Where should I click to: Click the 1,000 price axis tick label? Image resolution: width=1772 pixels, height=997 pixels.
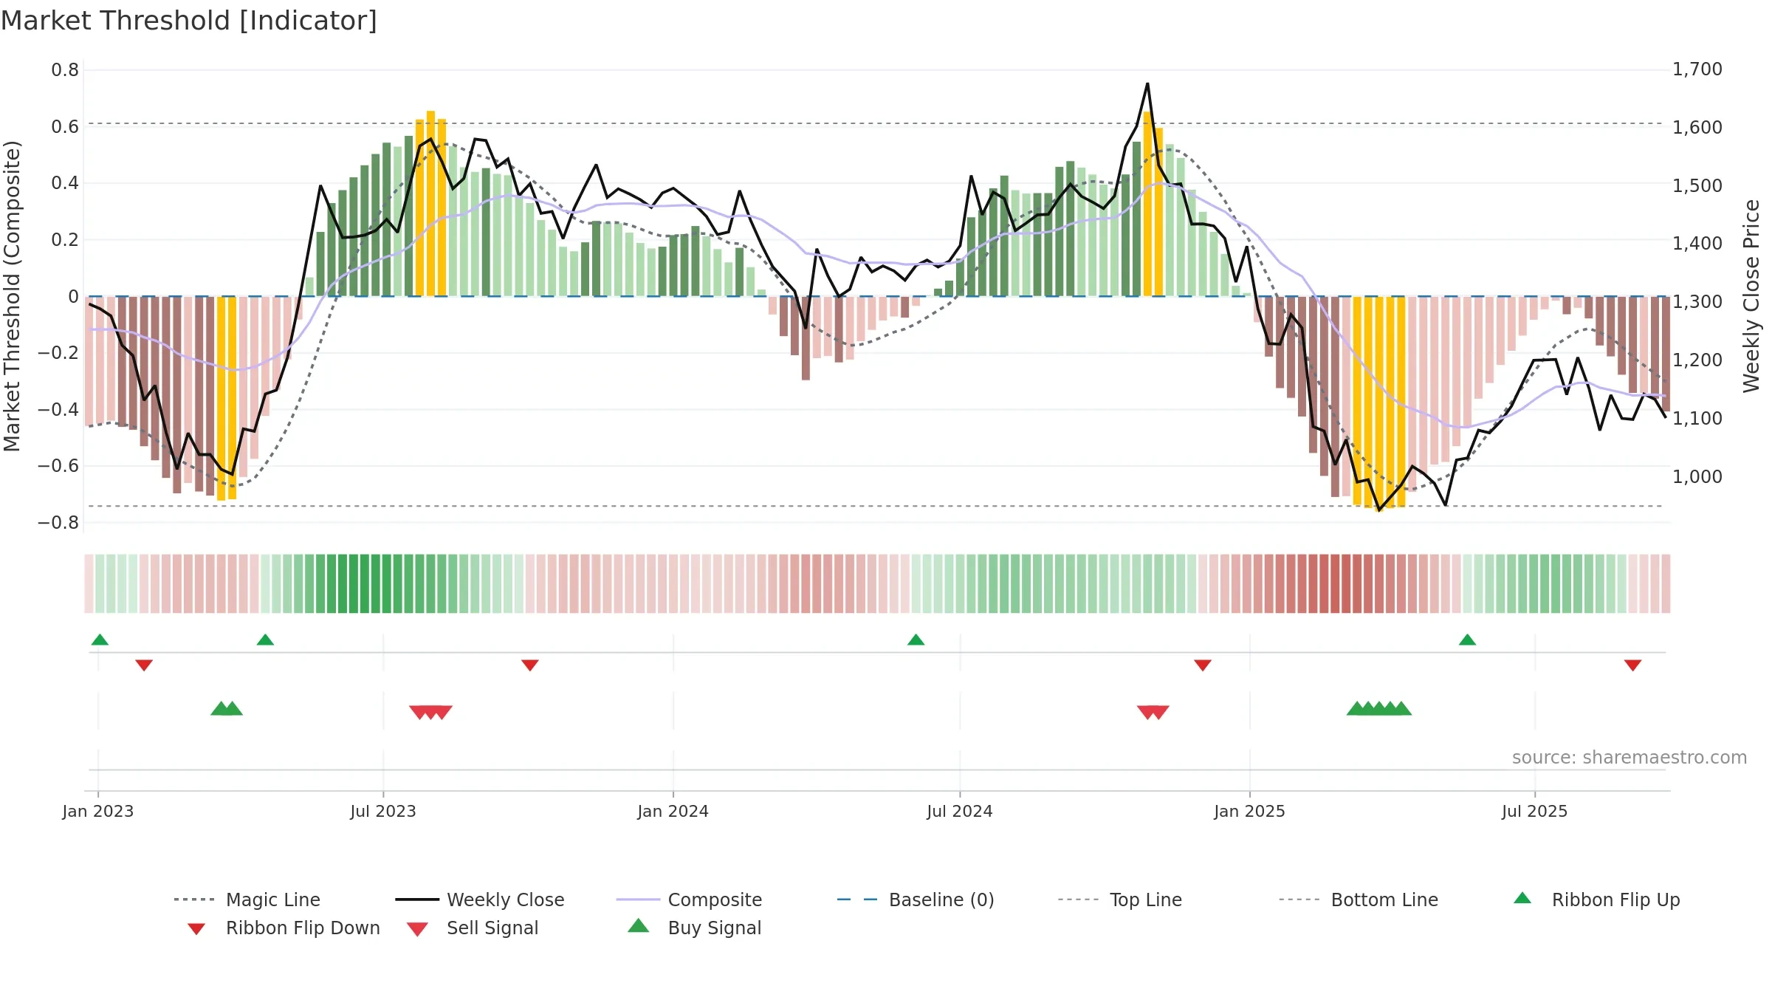coord(1697,477)
